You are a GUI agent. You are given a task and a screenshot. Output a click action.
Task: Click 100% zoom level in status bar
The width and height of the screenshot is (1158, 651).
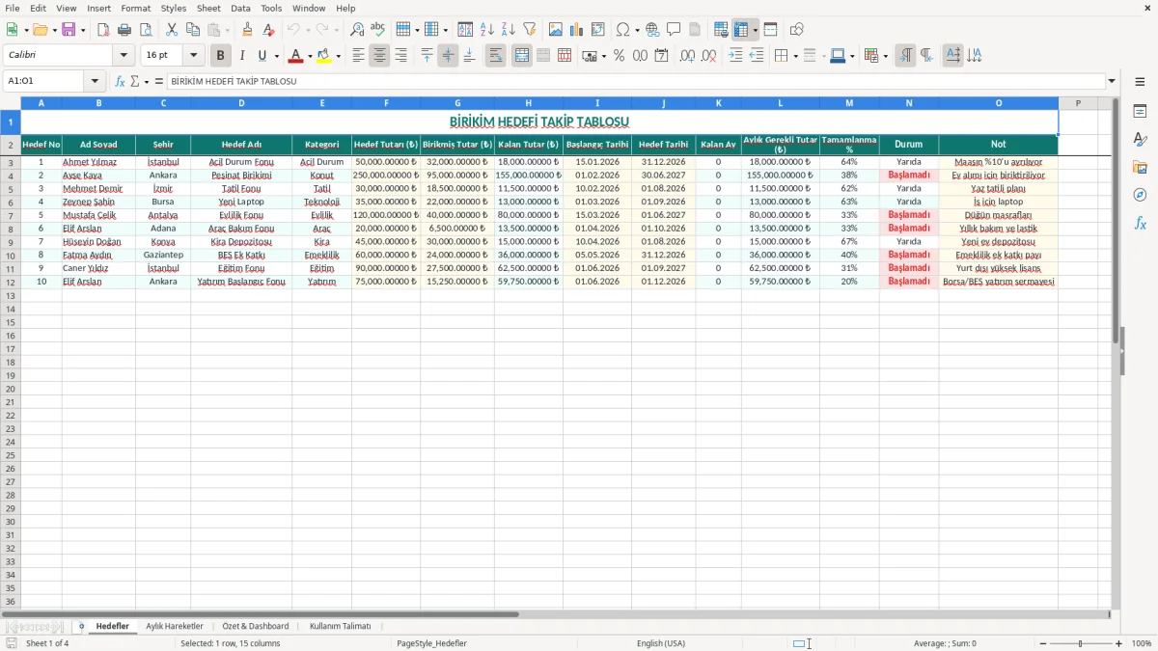pos(1142,643)
